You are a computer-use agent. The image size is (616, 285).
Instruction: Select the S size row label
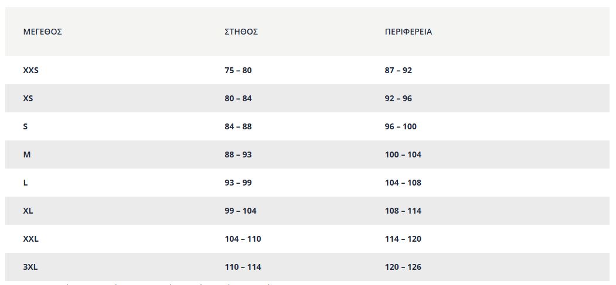25,126
